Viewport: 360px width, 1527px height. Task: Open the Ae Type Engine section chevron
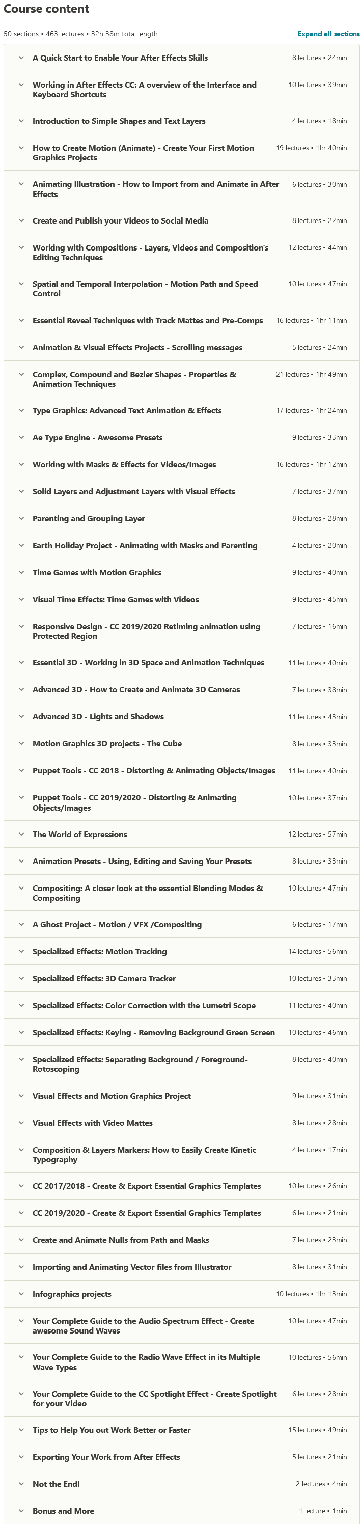pos(21,437)
